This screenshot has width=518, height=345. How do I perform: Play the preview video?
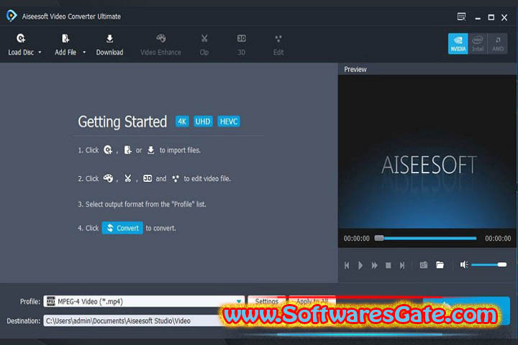pos(360,265)
